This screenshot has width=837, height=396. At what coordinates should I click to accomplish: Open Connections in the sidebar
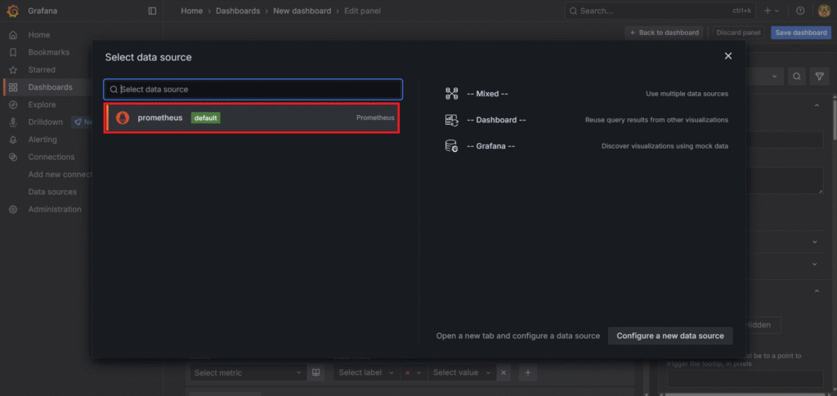(x=51, y=157)
